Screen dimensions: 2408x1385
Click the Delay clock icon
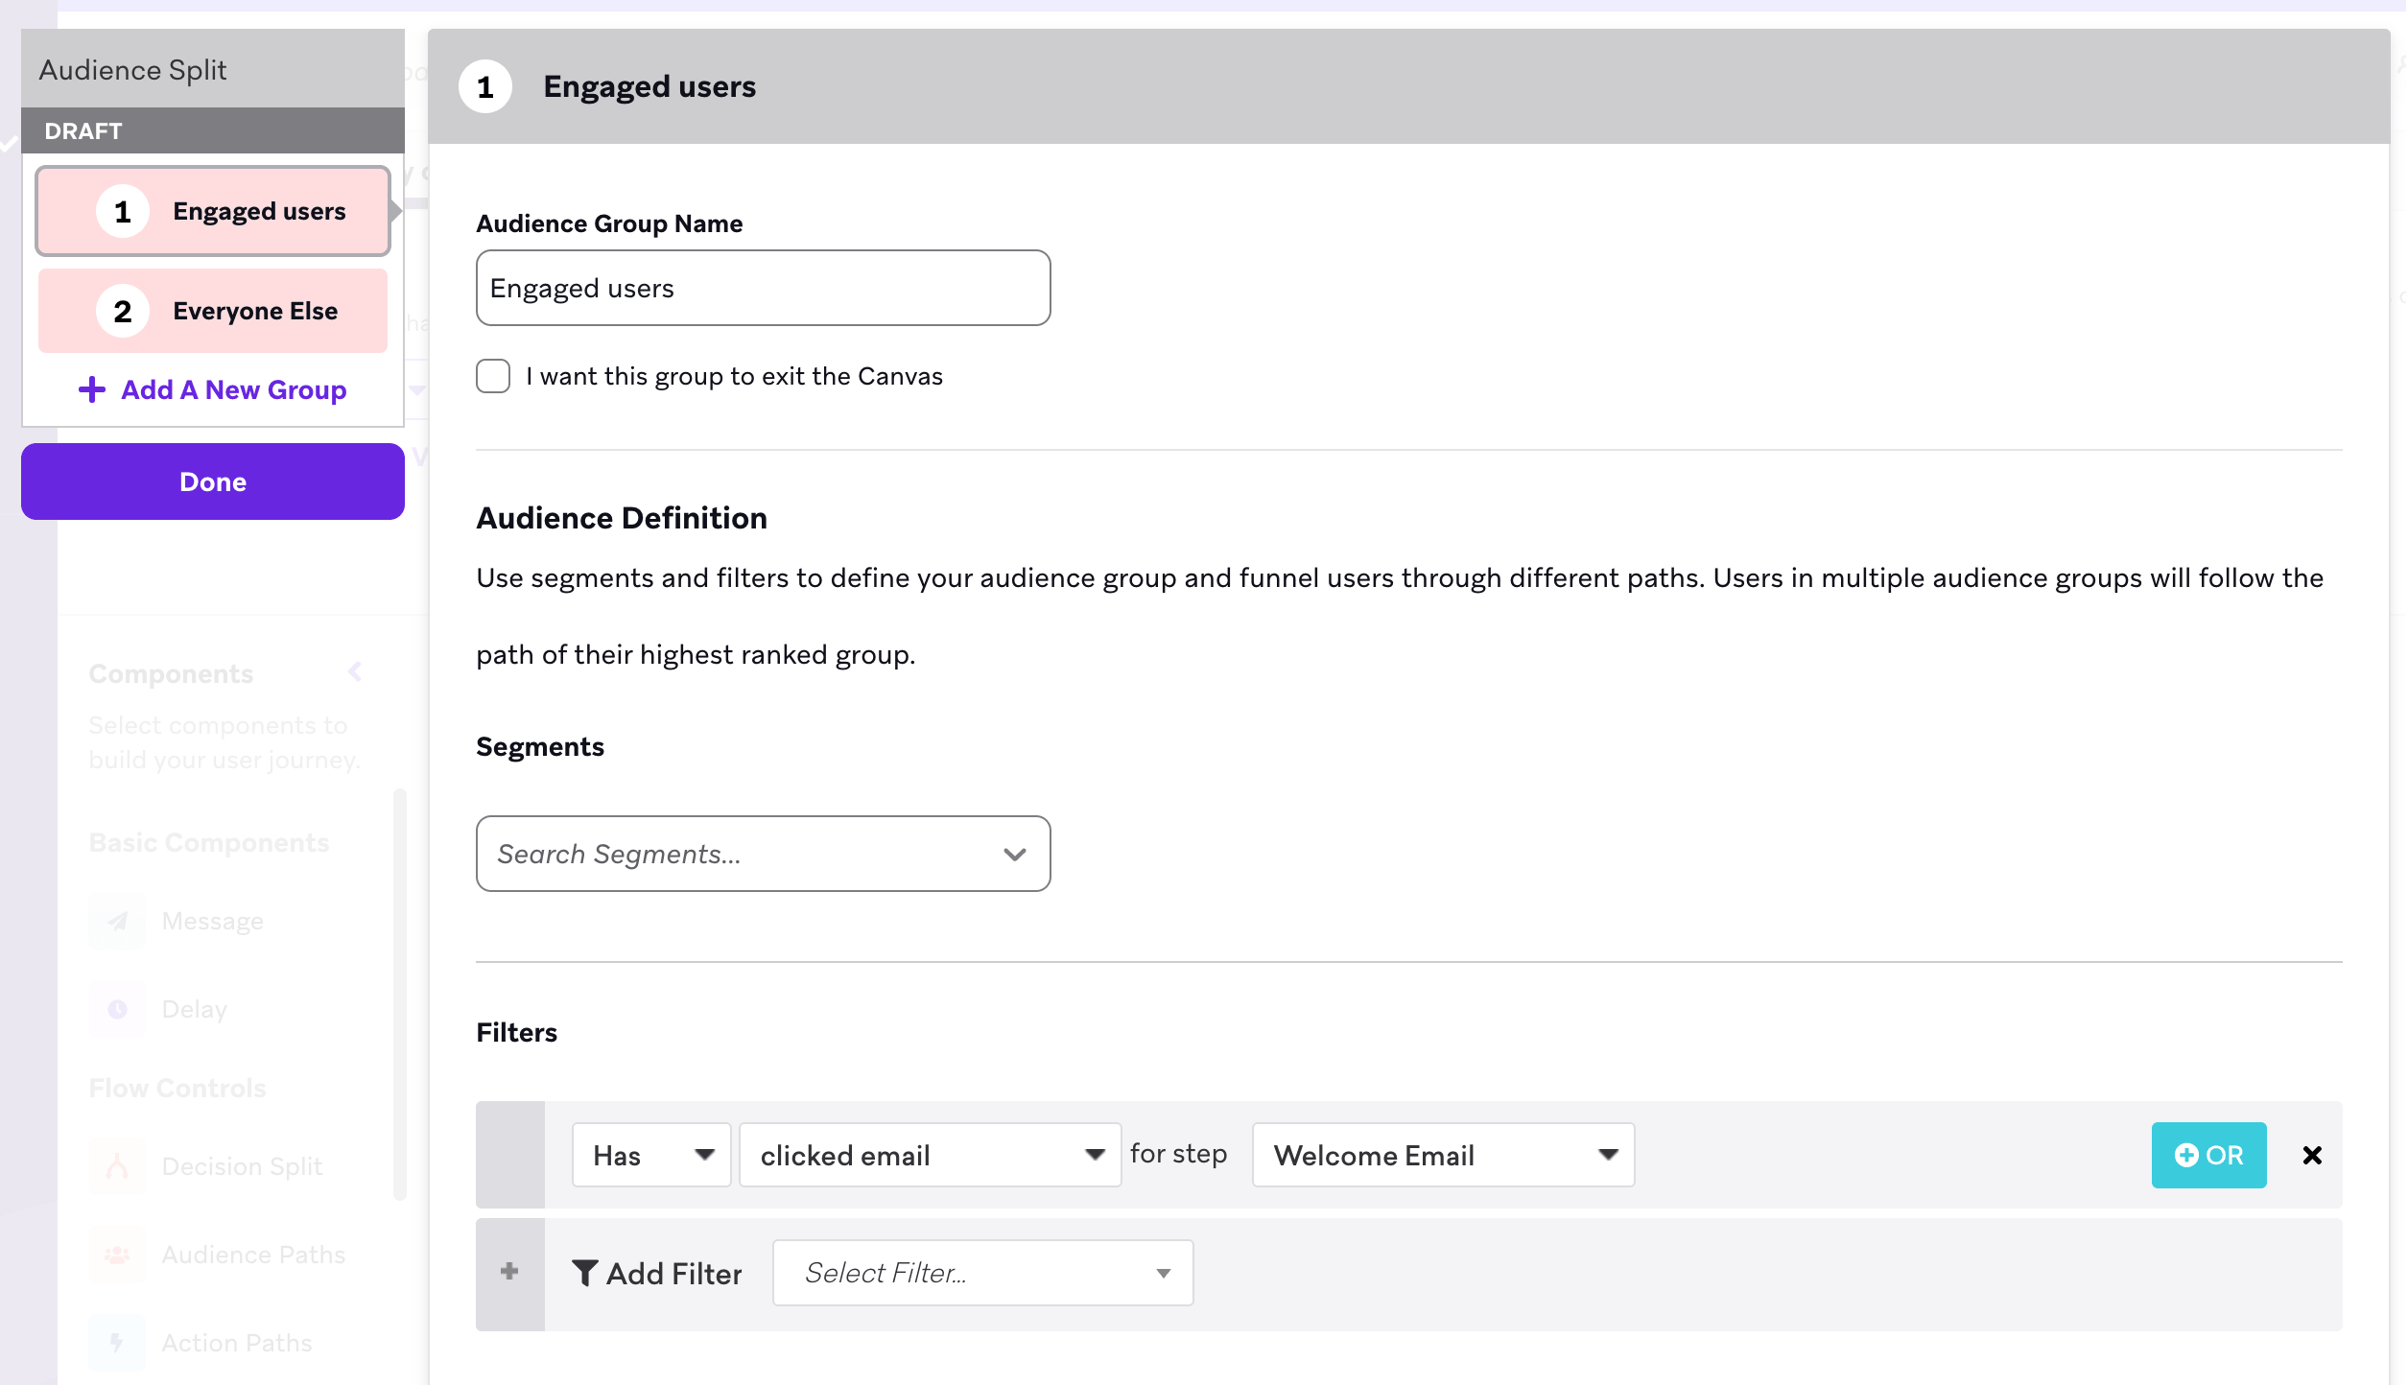tap(118, 1009)
